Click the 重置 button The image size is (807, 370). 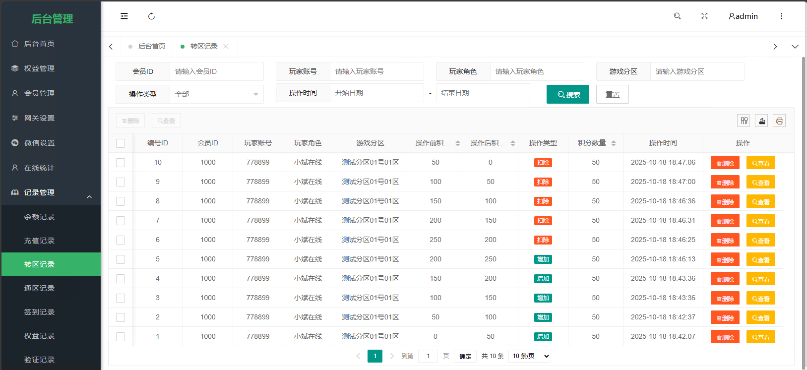pos(613,94)
